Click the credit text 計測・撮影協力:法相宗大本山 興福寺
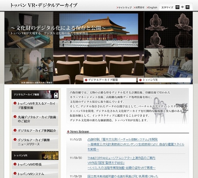 [x=37, y=83]
